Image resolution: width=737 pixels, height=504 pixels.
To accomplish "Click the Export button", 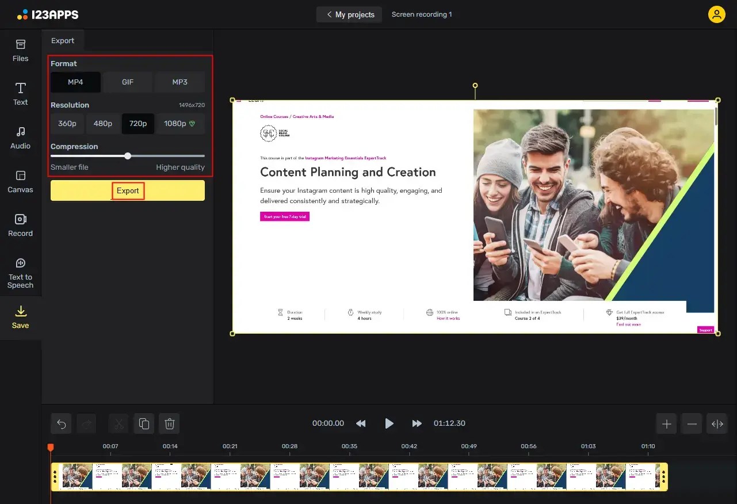I will point(127,190).
